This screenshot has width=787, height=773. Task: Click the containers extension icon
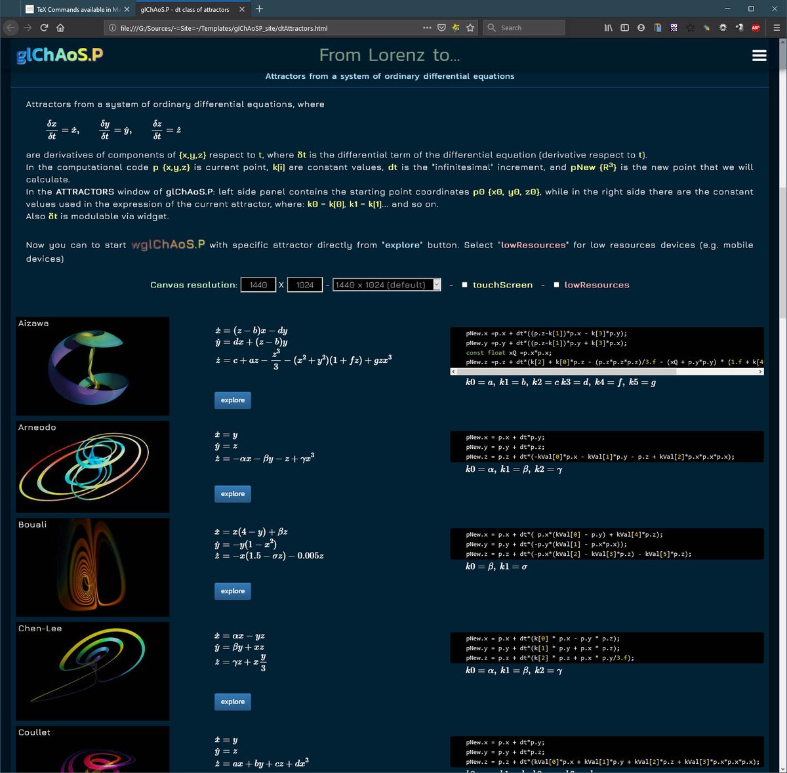click(657, 28)
